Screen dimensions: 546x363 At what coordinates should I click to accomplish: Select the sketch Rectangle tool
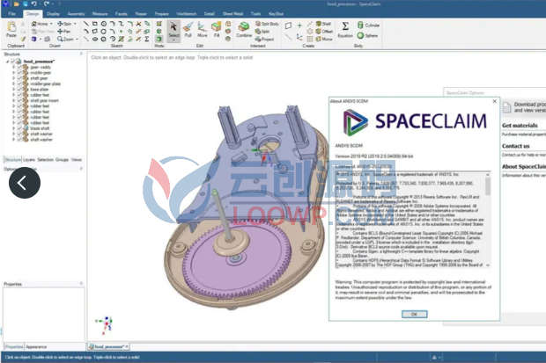click(x=95, y=24)
